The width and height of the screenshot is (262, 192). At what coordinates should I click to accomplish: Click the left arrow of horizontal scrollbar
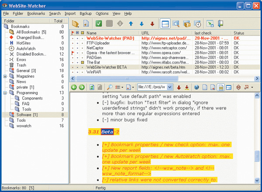point(72,78)
